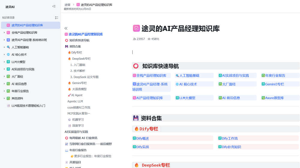Click the red circle icon beside 每周最新 AI 行业资讯
The height and width of the screenshot is (168, 300).
[x=67, y=138]
